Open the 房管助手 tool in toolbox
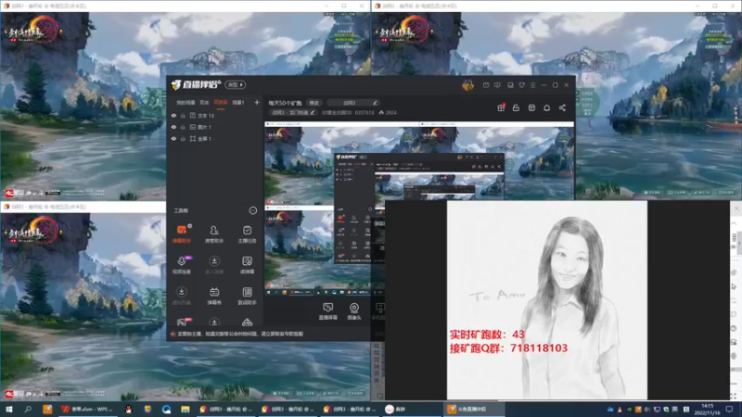 coord(214,234)
